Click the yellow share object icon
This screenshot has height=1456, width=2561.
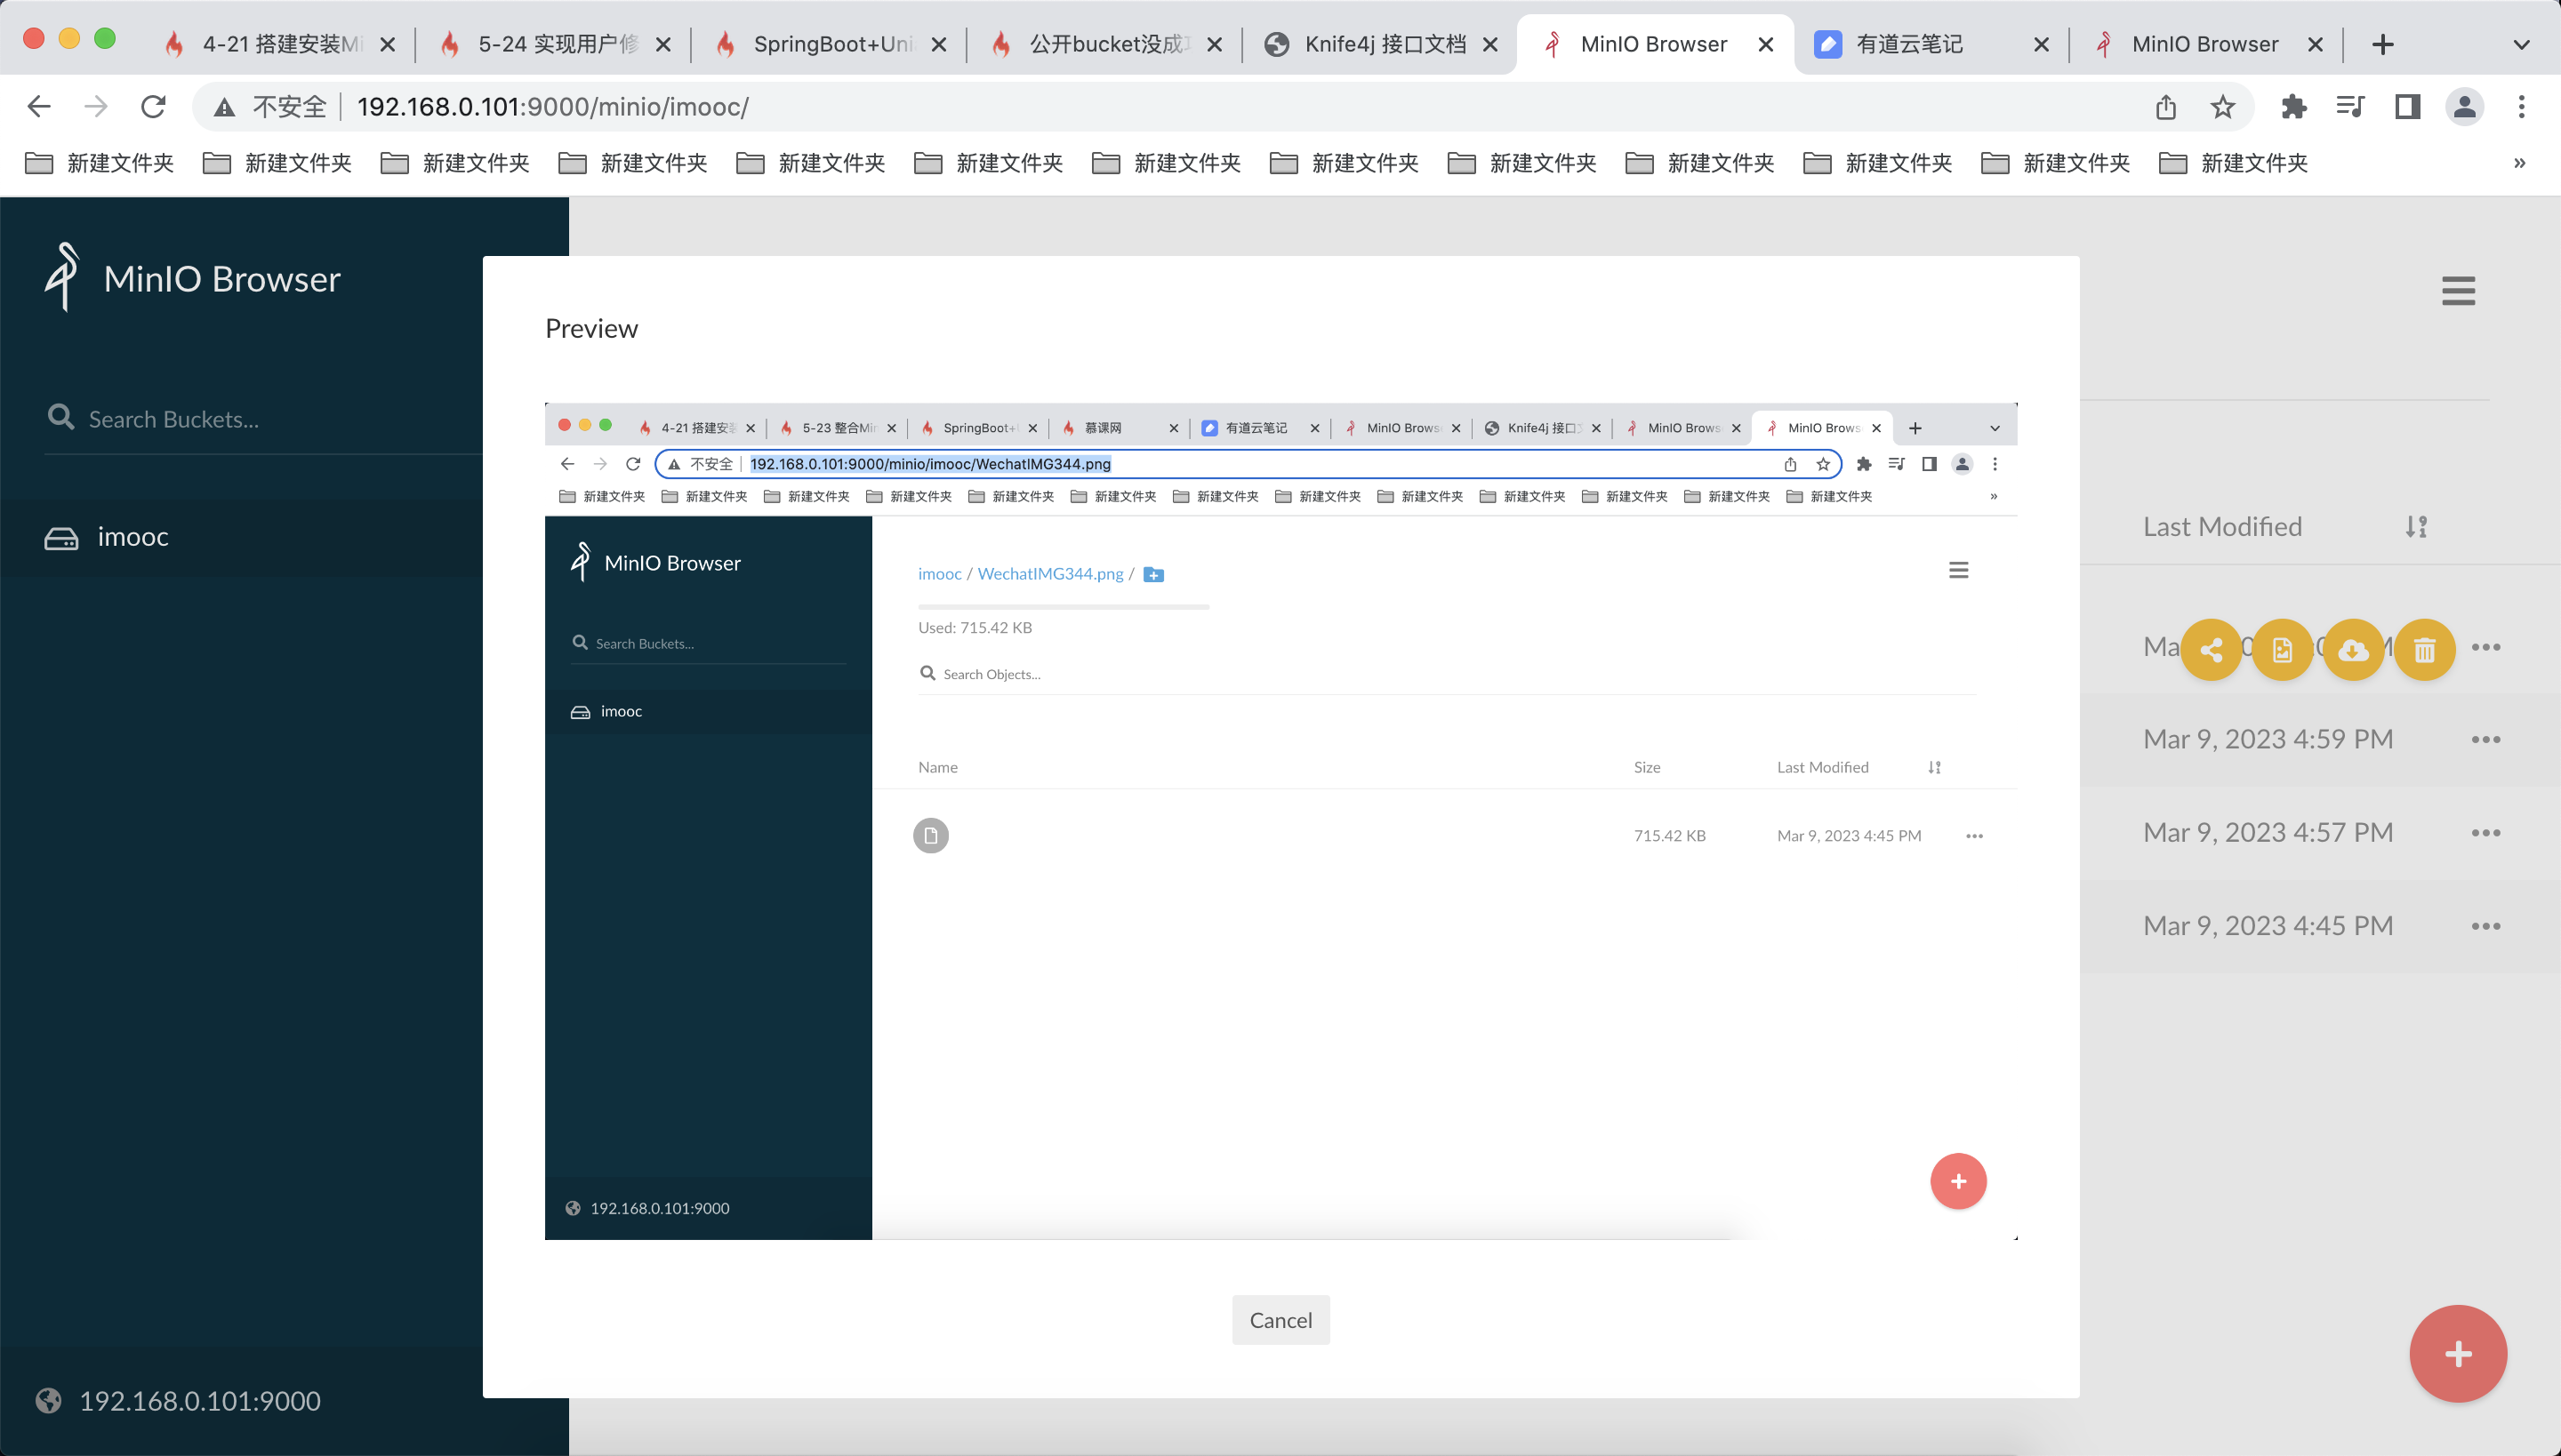point(2211,650)
